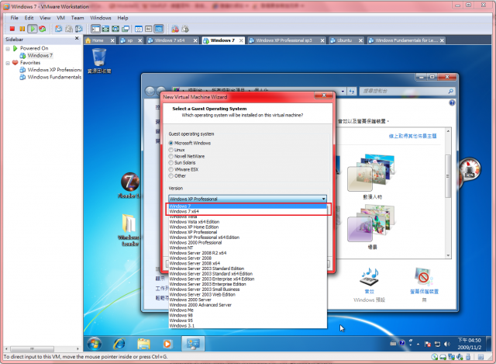Click the red Power Off toolbar icon
The width and height of the screenshot is (496, 364).
pos(12,29)
